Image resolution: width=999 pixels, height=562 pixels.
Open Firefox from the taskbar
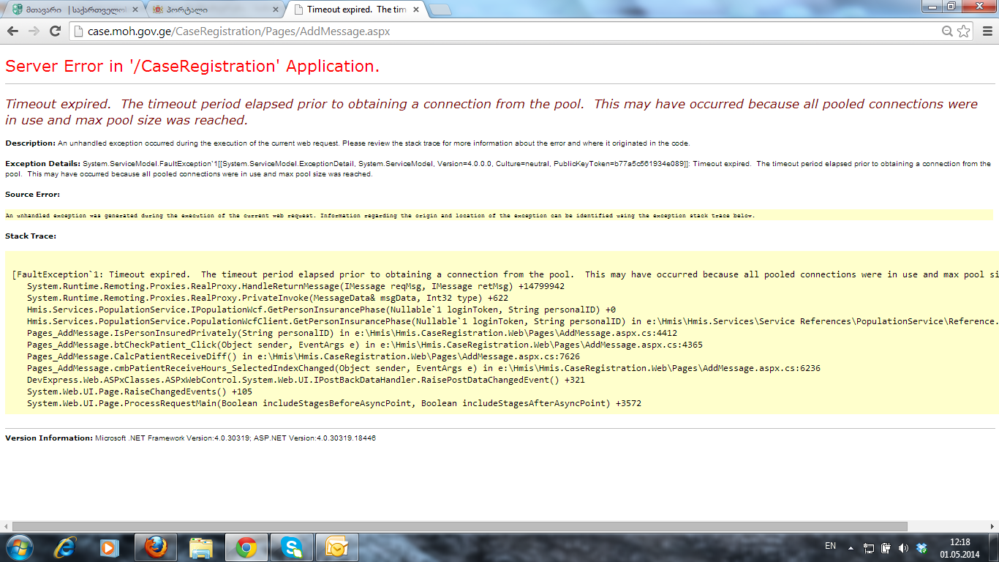(x=155, y=547)
